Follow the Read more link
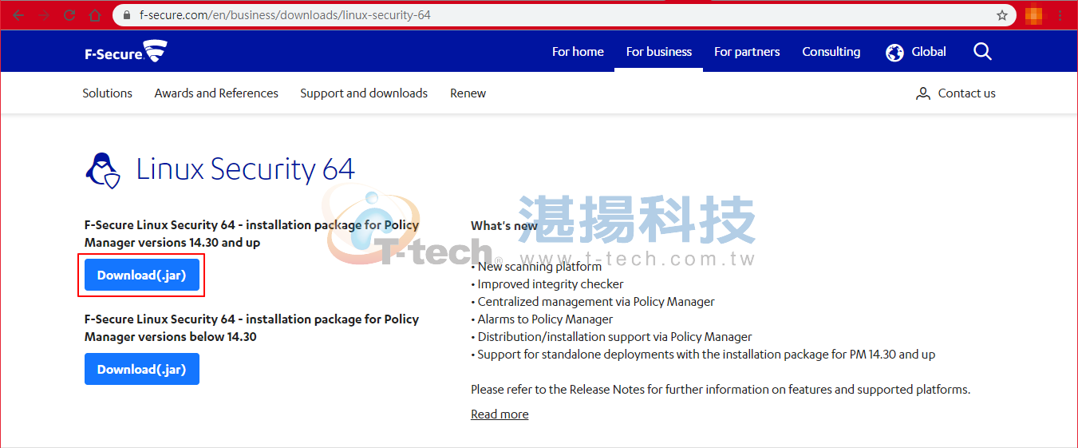This screenshot has width=1078, height=448. pyautogui.click(x=500, y=414)
